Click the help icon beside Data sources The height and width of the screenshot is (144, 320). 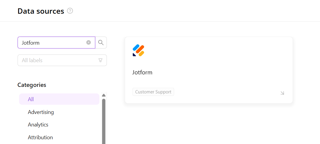click(70, 11)
